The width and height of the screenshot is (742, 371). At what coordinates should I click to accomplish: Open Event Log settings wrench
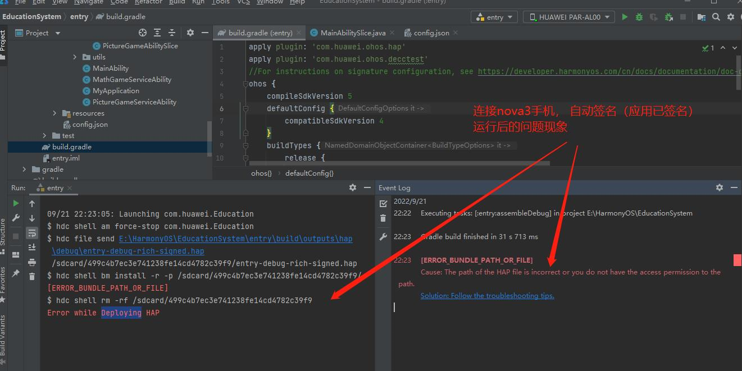[383, 237]
